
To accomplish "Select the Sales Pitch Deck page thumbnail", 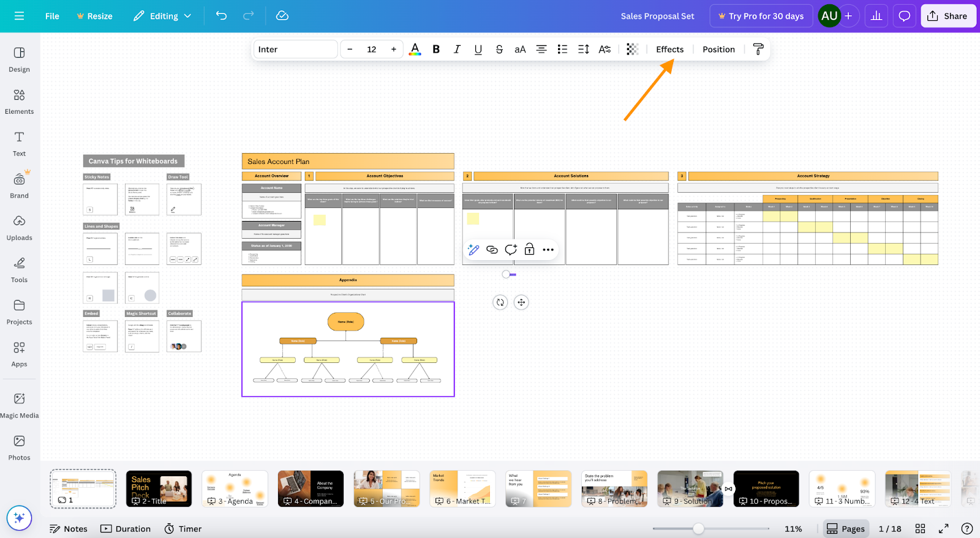I will click(x=159, y=488).
